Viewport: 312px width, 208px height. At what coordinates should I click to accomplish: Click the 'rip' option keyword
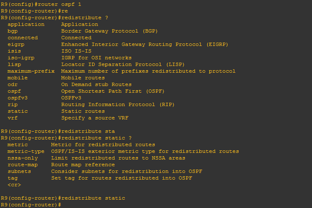coord(13,104)
